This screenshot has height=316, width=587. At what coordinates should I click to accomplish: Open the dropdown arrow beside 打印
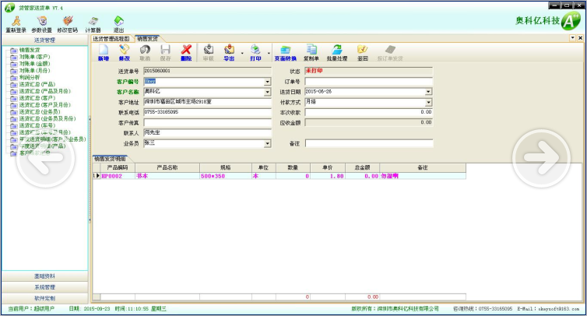point(269,54)
